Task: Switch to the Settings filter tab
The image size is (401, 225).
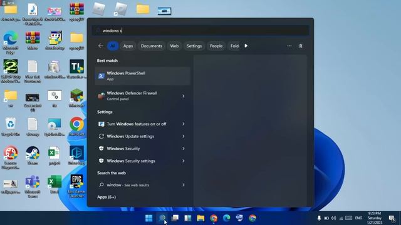Action: [194, 46]
